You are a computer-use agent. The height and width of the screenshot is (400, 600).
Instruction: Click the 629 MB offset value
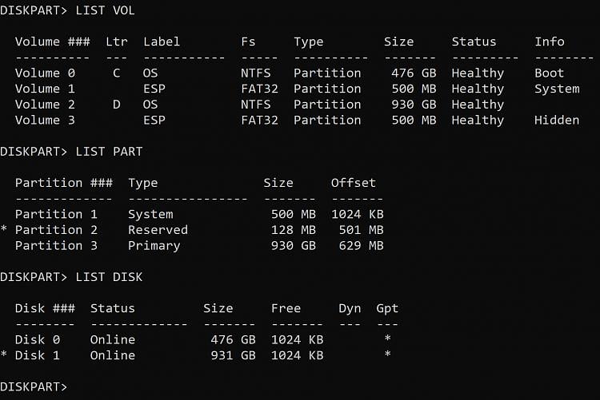(357, 246)
